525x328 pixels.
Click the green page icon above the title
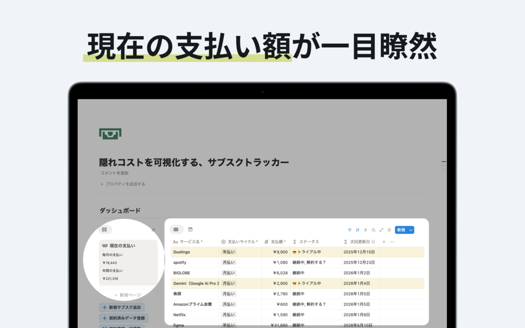pyautogui.click(x=110, y=134)
